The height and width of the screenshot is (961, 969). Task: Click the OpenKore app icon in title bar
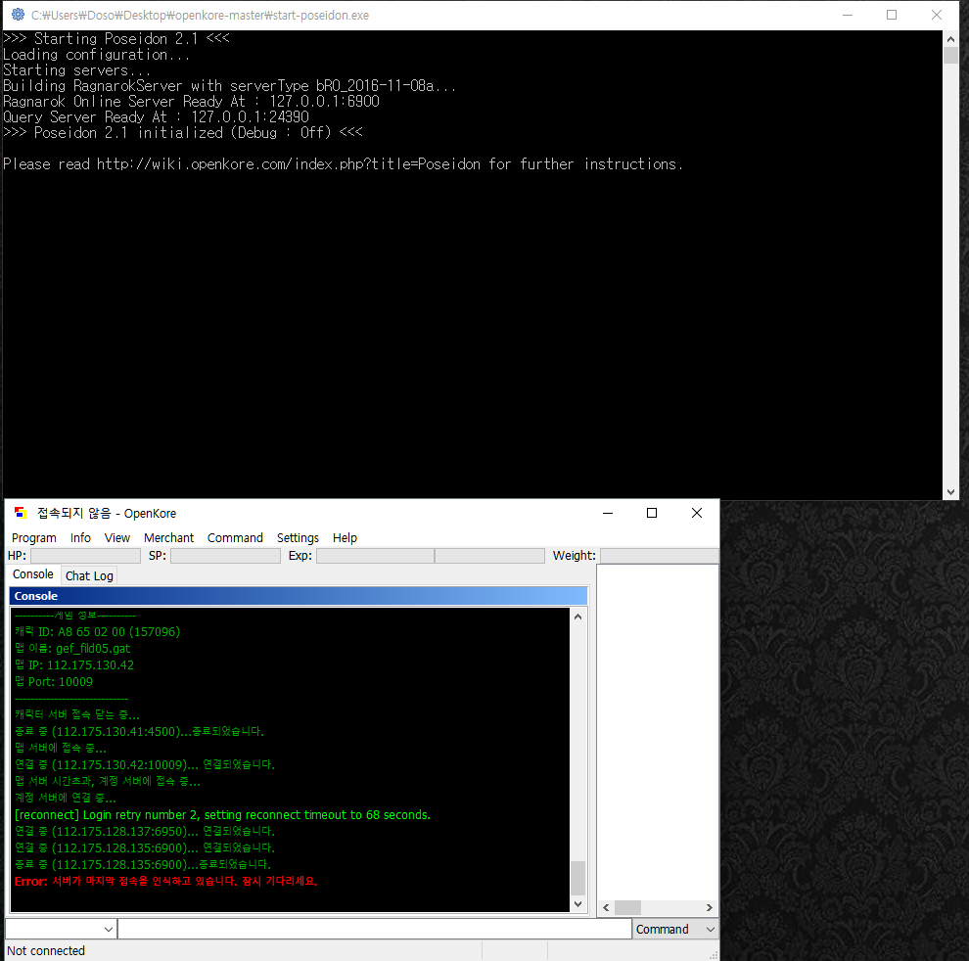pyautogui.click(x=21, y=513)
